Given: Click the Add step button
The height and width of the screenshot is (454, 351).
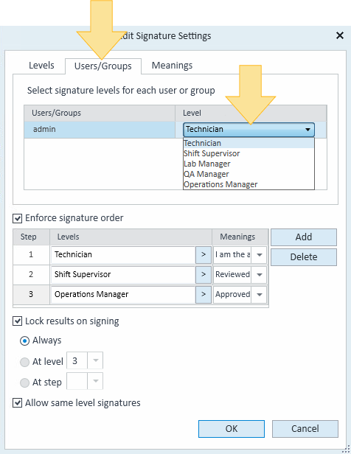Looking at the screenshot, I should pyautogui.click(x=304, y=237).
